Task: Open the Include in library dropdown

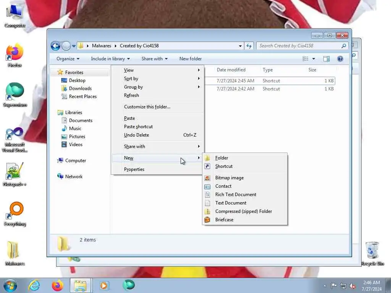Action: (110, 59)
